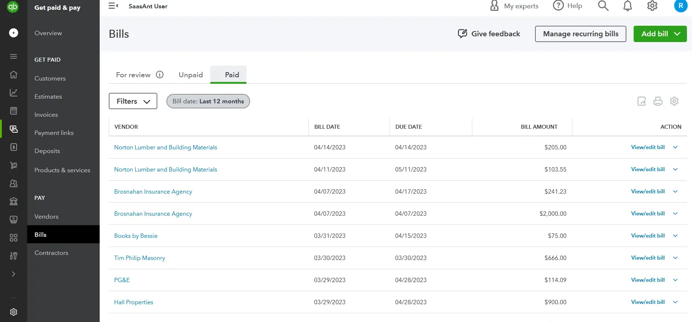The height and width of the screenshot is (322, 692).
Task: Expand action arrow for the $2,000.00 bill
Action: (675, 214)
